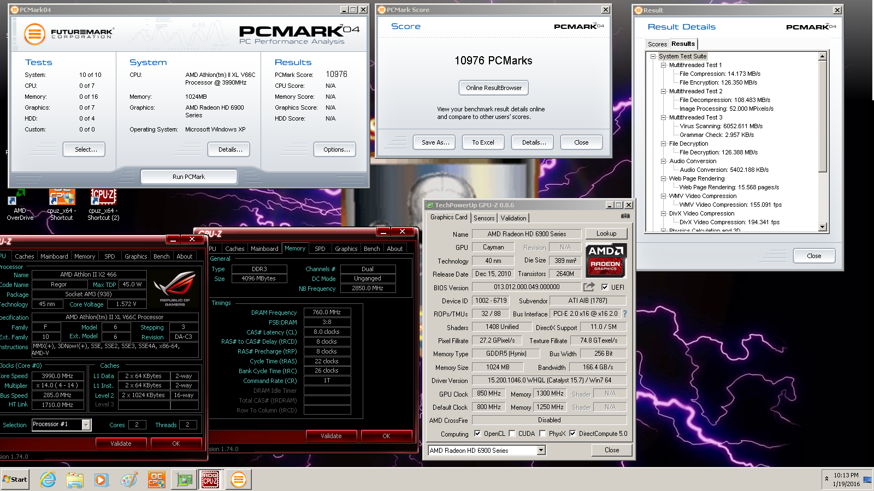The height and width of the screenshot is (491, 874).
Task: Show hidden system tray icons
Action: (826, 479)
